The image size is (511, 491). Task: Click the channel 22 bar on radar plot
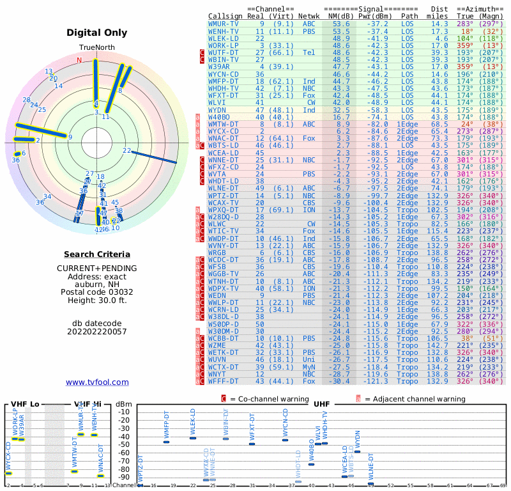154,157
